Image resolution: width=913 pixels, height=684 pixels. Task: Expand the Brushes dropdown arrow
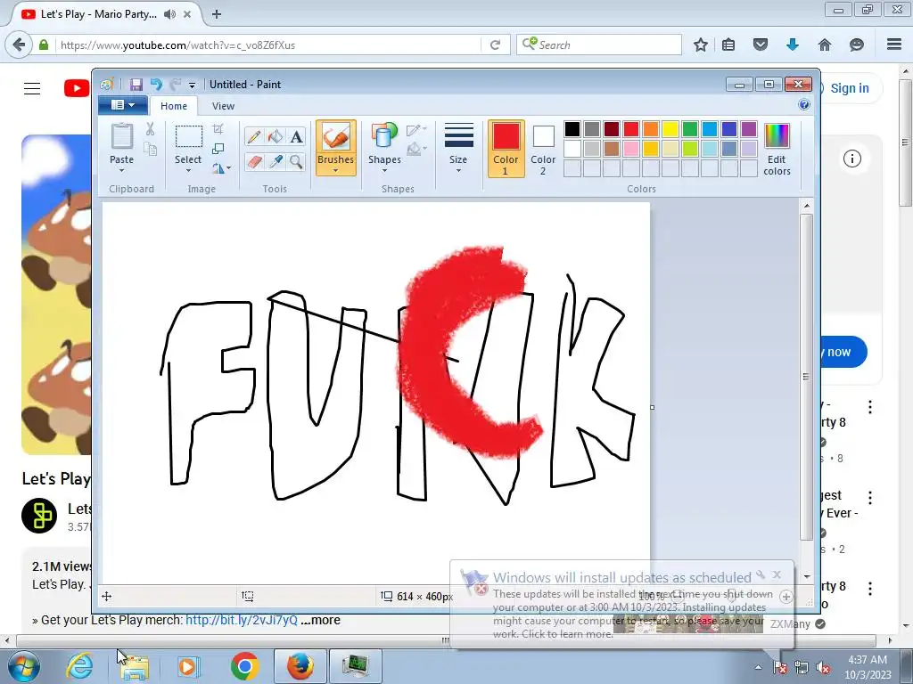point(336,170)
